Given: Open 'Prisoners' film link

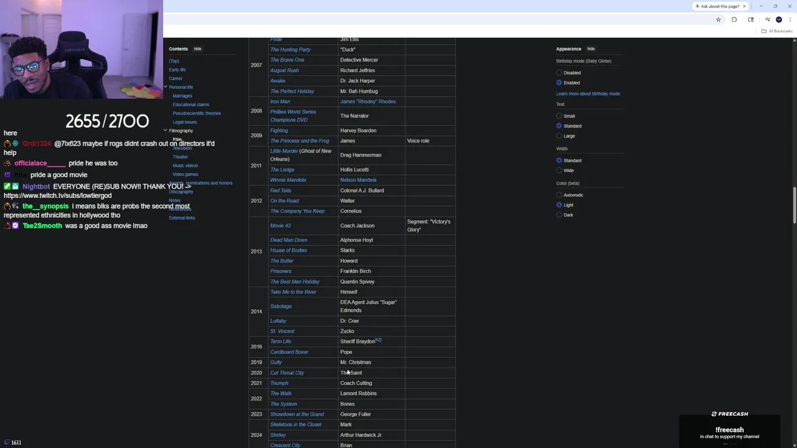Looking at the screenshot, I should point(281,271).
